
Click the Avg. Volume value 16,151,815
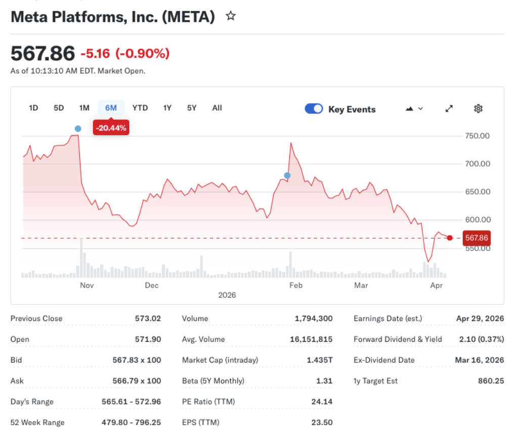coord(311,339)
